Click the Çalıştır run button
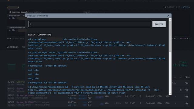194x109 pixels. point(159,24)
